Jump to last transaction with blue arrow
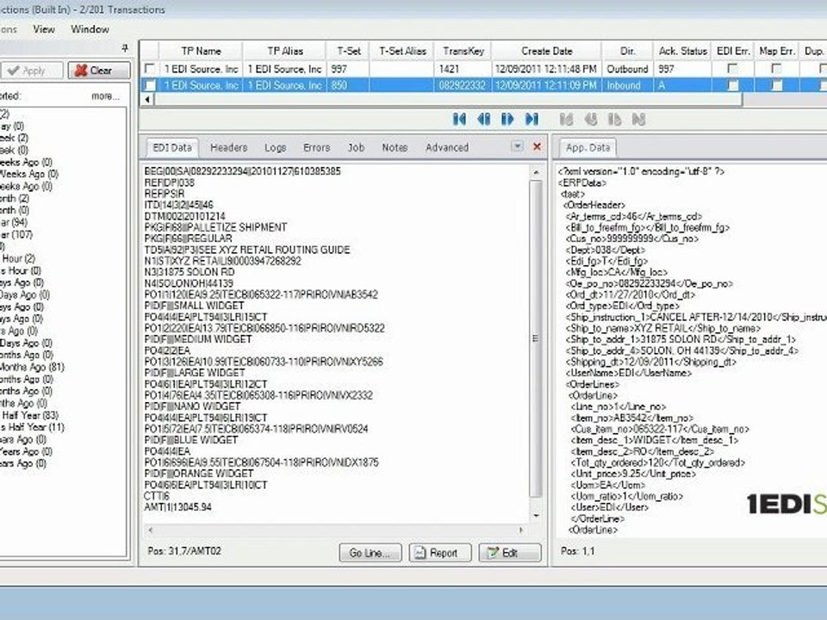Screen dimensions: 827x620 click(532, 119)
